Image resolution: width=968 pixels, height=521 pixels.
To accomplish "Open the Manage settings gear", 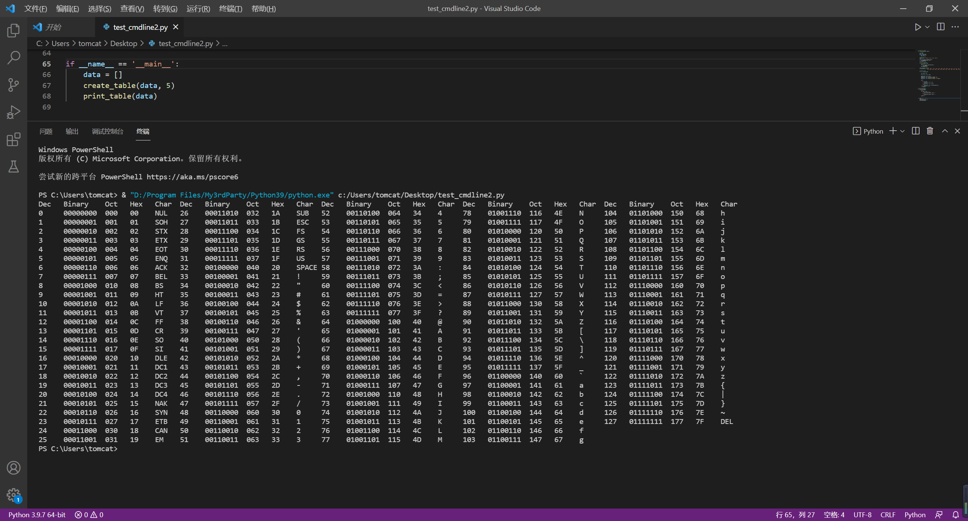I will pyautogui.click(x=14, y=495).
